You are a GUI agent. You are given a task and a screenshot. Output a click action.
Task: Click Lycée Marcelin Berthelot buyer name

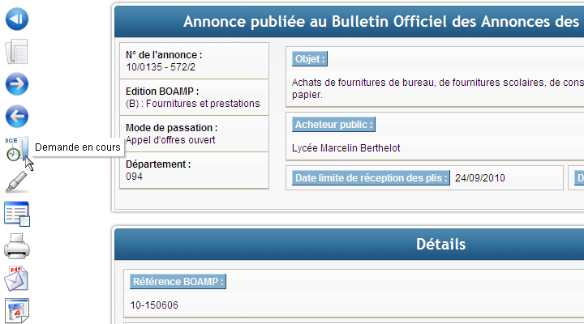click(346, 148)
